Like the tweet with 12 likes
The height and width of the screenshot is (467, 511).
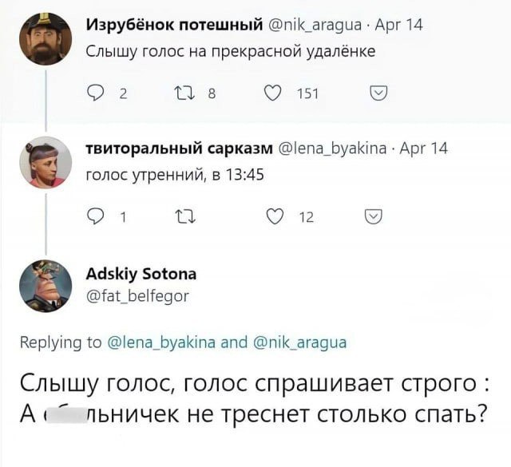click(275, 216)
